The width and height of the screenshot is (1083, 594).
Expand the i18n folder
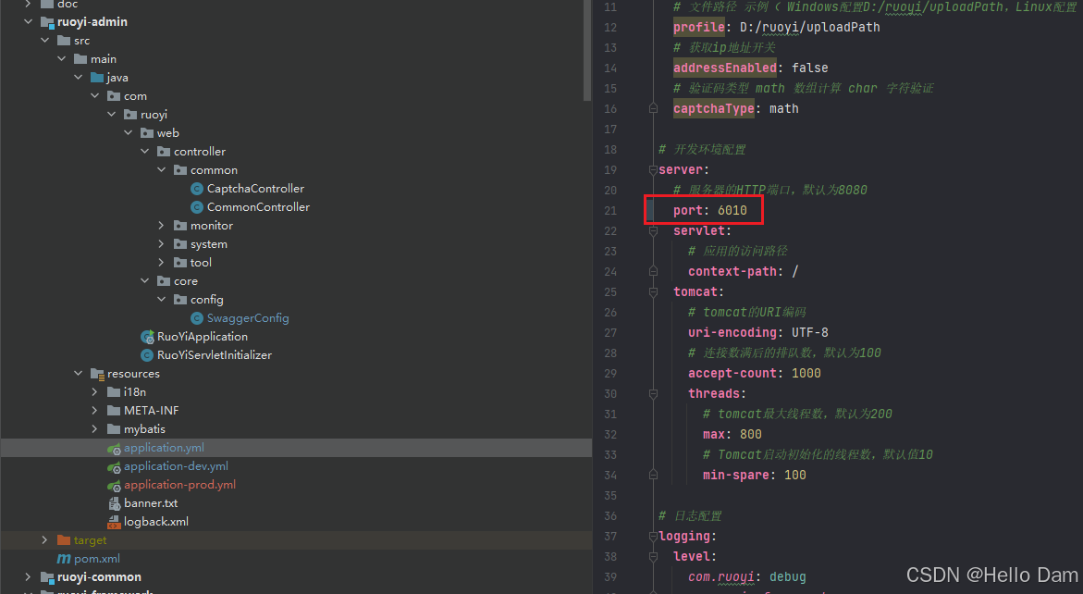pyautogui.click(x=94, y=391)
